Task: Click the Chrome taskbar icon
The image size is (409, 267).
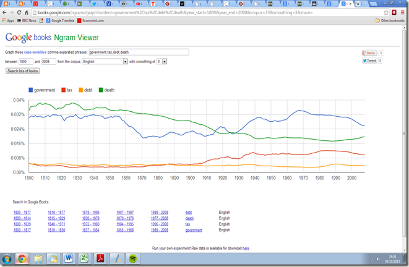Action: [x=22, y=259]
